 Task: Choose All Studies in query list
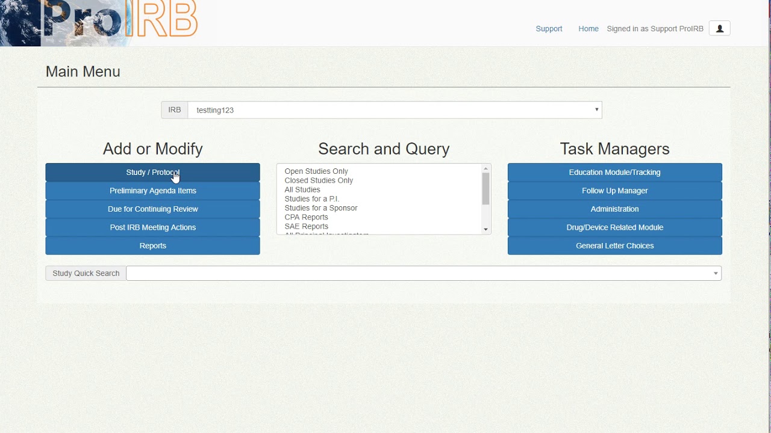[302, 189]
